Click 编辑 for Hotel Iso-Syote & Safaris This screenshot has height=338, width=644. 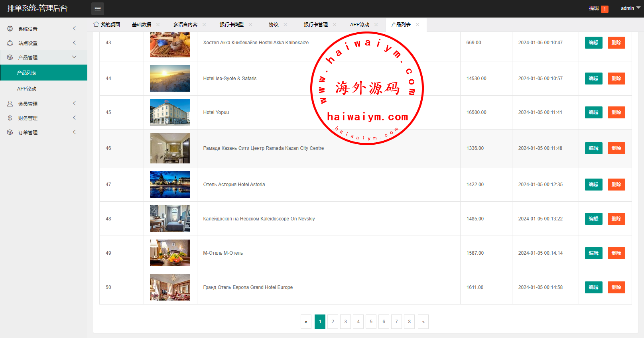594,79
